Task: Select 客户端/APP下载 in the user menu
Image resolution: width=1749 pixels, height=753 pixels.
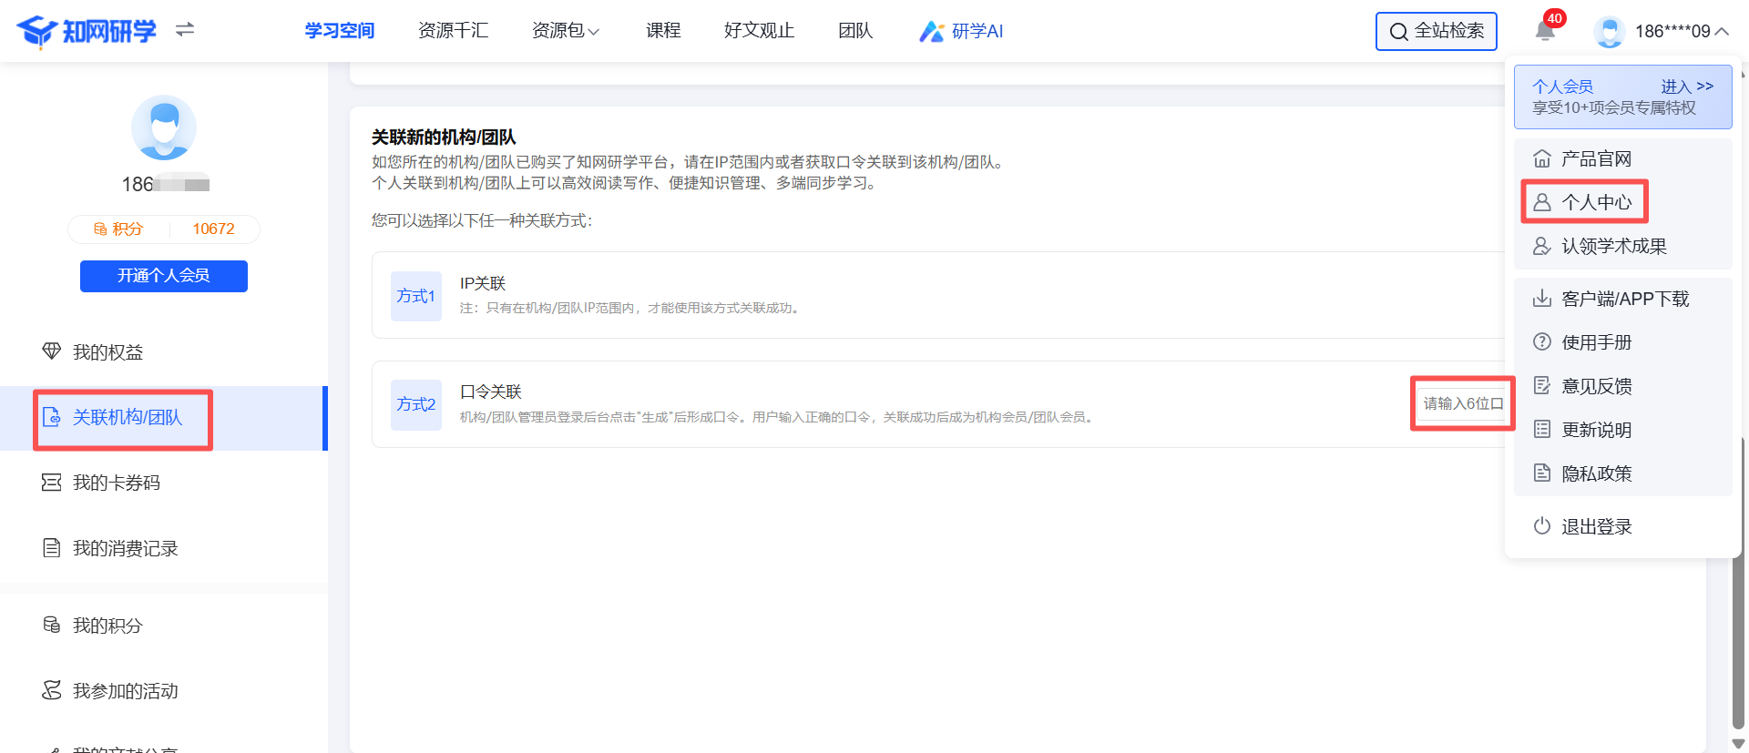Action: click(x=1624, y=299)
